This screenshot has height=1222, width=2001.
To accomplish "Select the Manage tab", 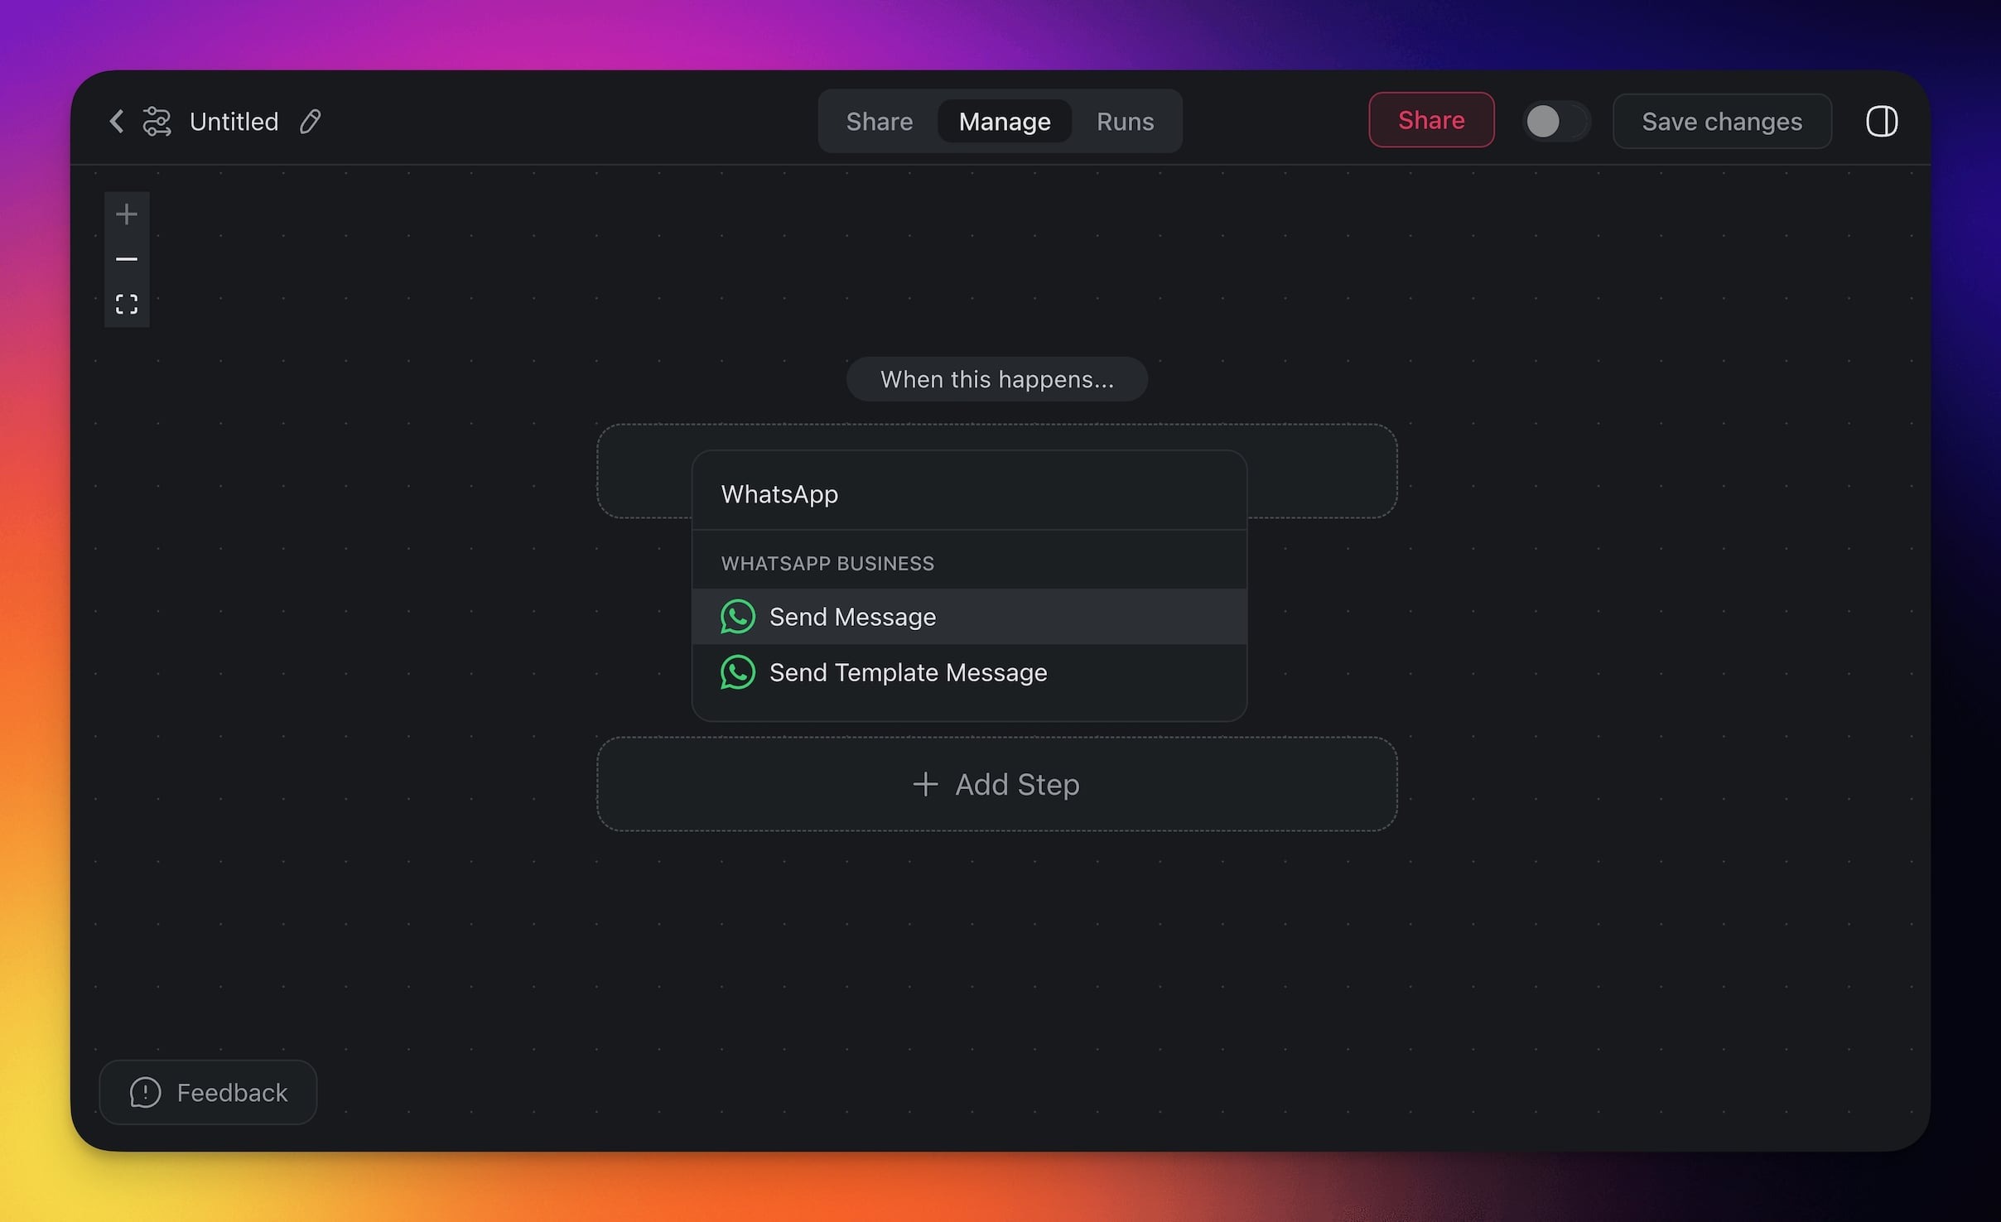I will point(1004,122).
